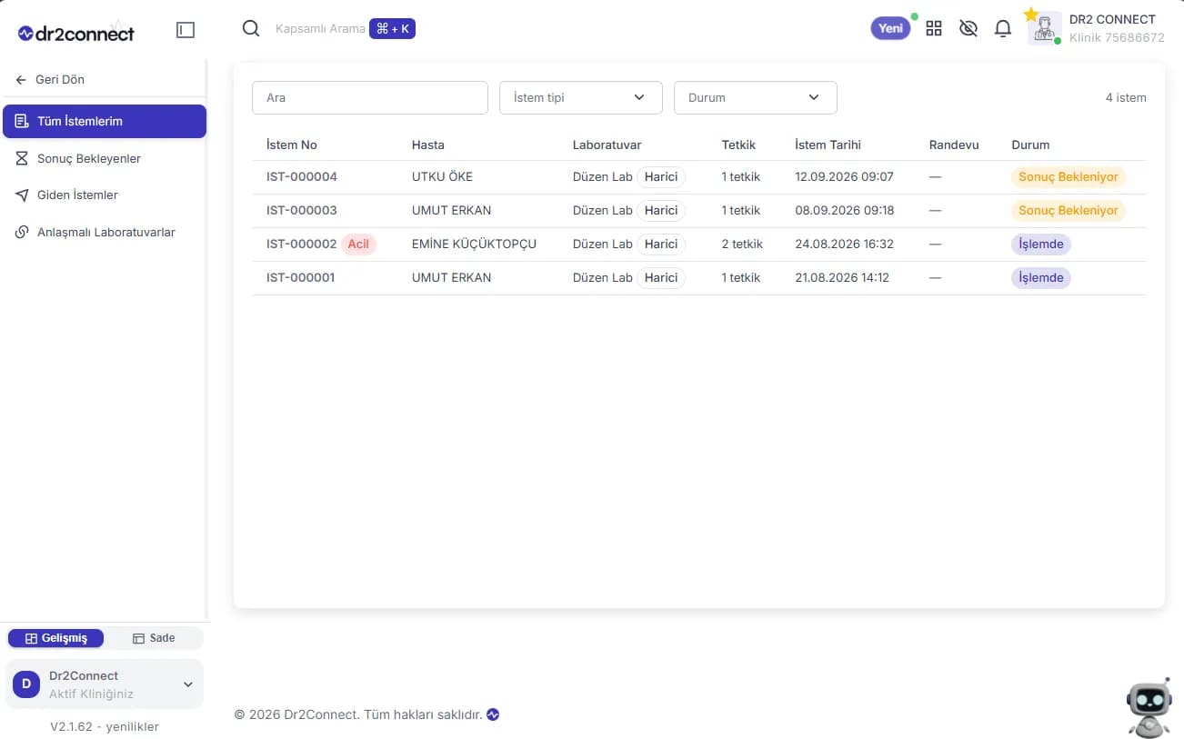This screenshot has height=739, width=1184.
Task: Focus the Ara search field
Action: (x=370, y=97)
